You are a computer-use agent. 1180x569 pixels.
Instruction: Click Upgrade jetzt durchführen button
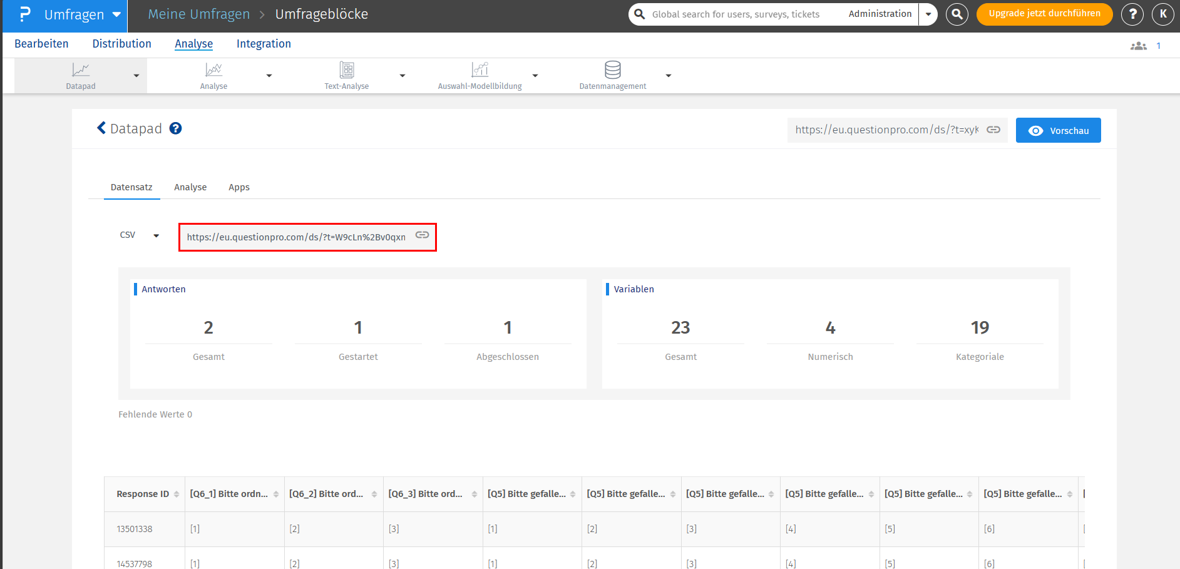pyautogui.click(x=1044, y=14)
